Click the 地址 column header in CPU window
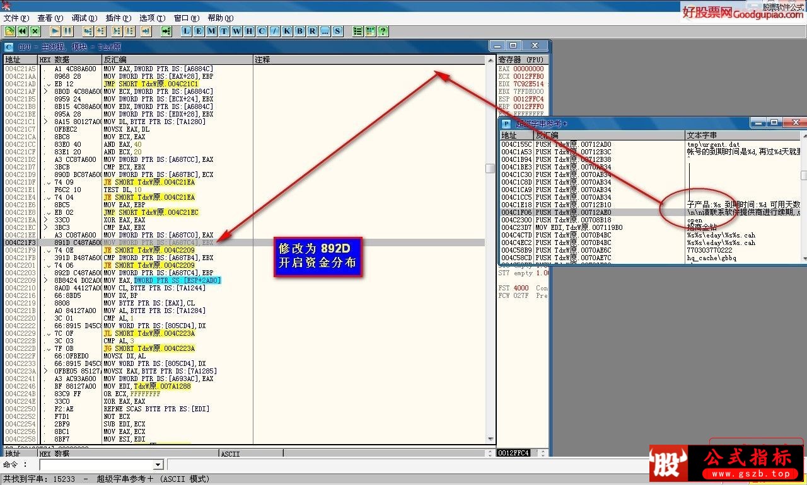The image size is (807, 485). click(x=20, y=59)
